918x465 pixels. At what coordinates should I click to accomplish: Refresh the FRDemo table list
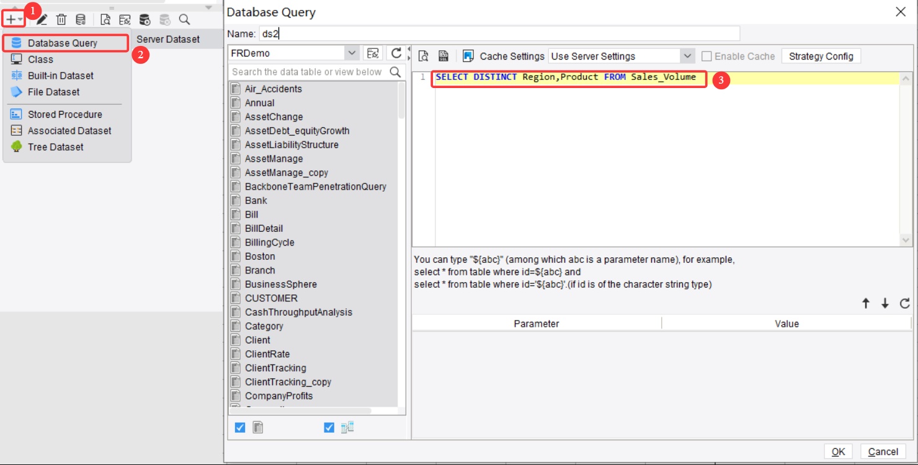(x=397, y=53)
